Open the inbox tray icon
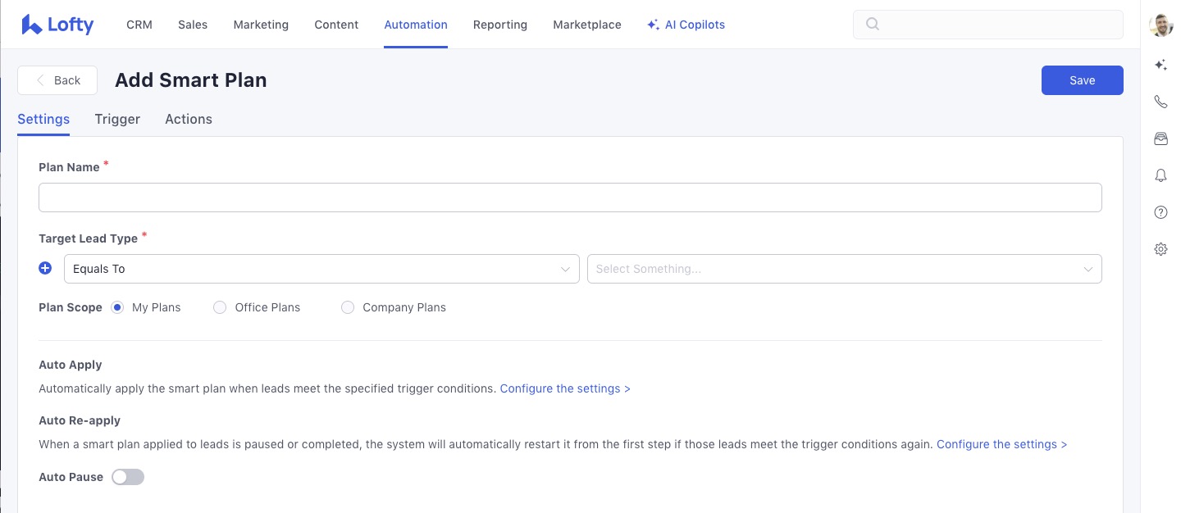The height and width of the screenshot is (513, 1181). pos(1160,139)
